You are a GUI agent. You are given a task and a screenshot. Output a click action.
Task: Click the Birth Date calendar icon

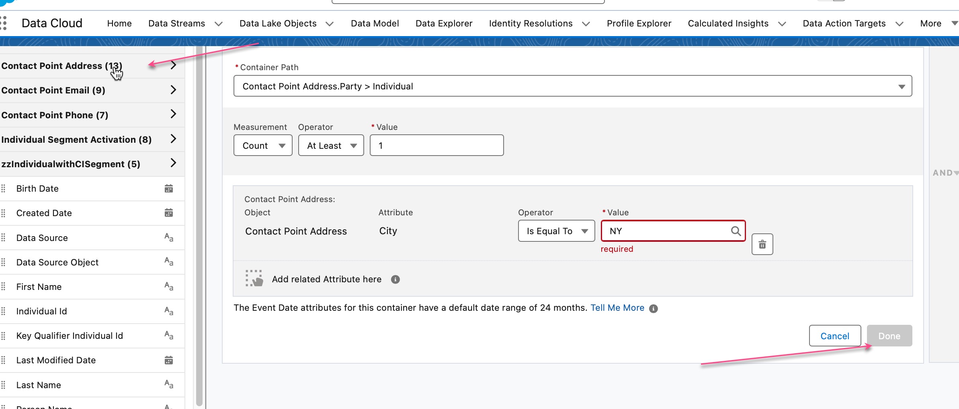[169, 188]
